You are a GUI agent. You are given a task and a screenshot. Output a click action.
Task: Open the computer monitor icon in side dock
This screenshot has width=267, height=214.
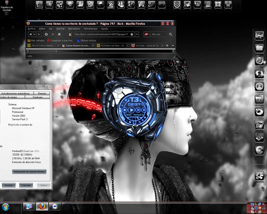(259, 35)
